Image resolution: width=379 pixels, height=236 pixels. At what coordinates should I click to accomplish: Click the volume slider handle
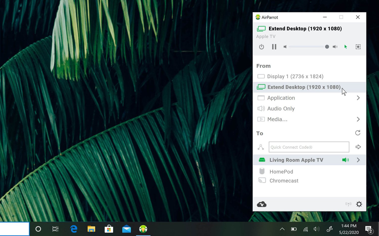coord(327,47)
